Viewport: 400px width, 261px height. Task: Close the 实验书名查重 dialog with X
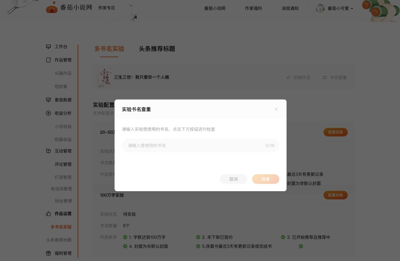click(x=276, y=109)
